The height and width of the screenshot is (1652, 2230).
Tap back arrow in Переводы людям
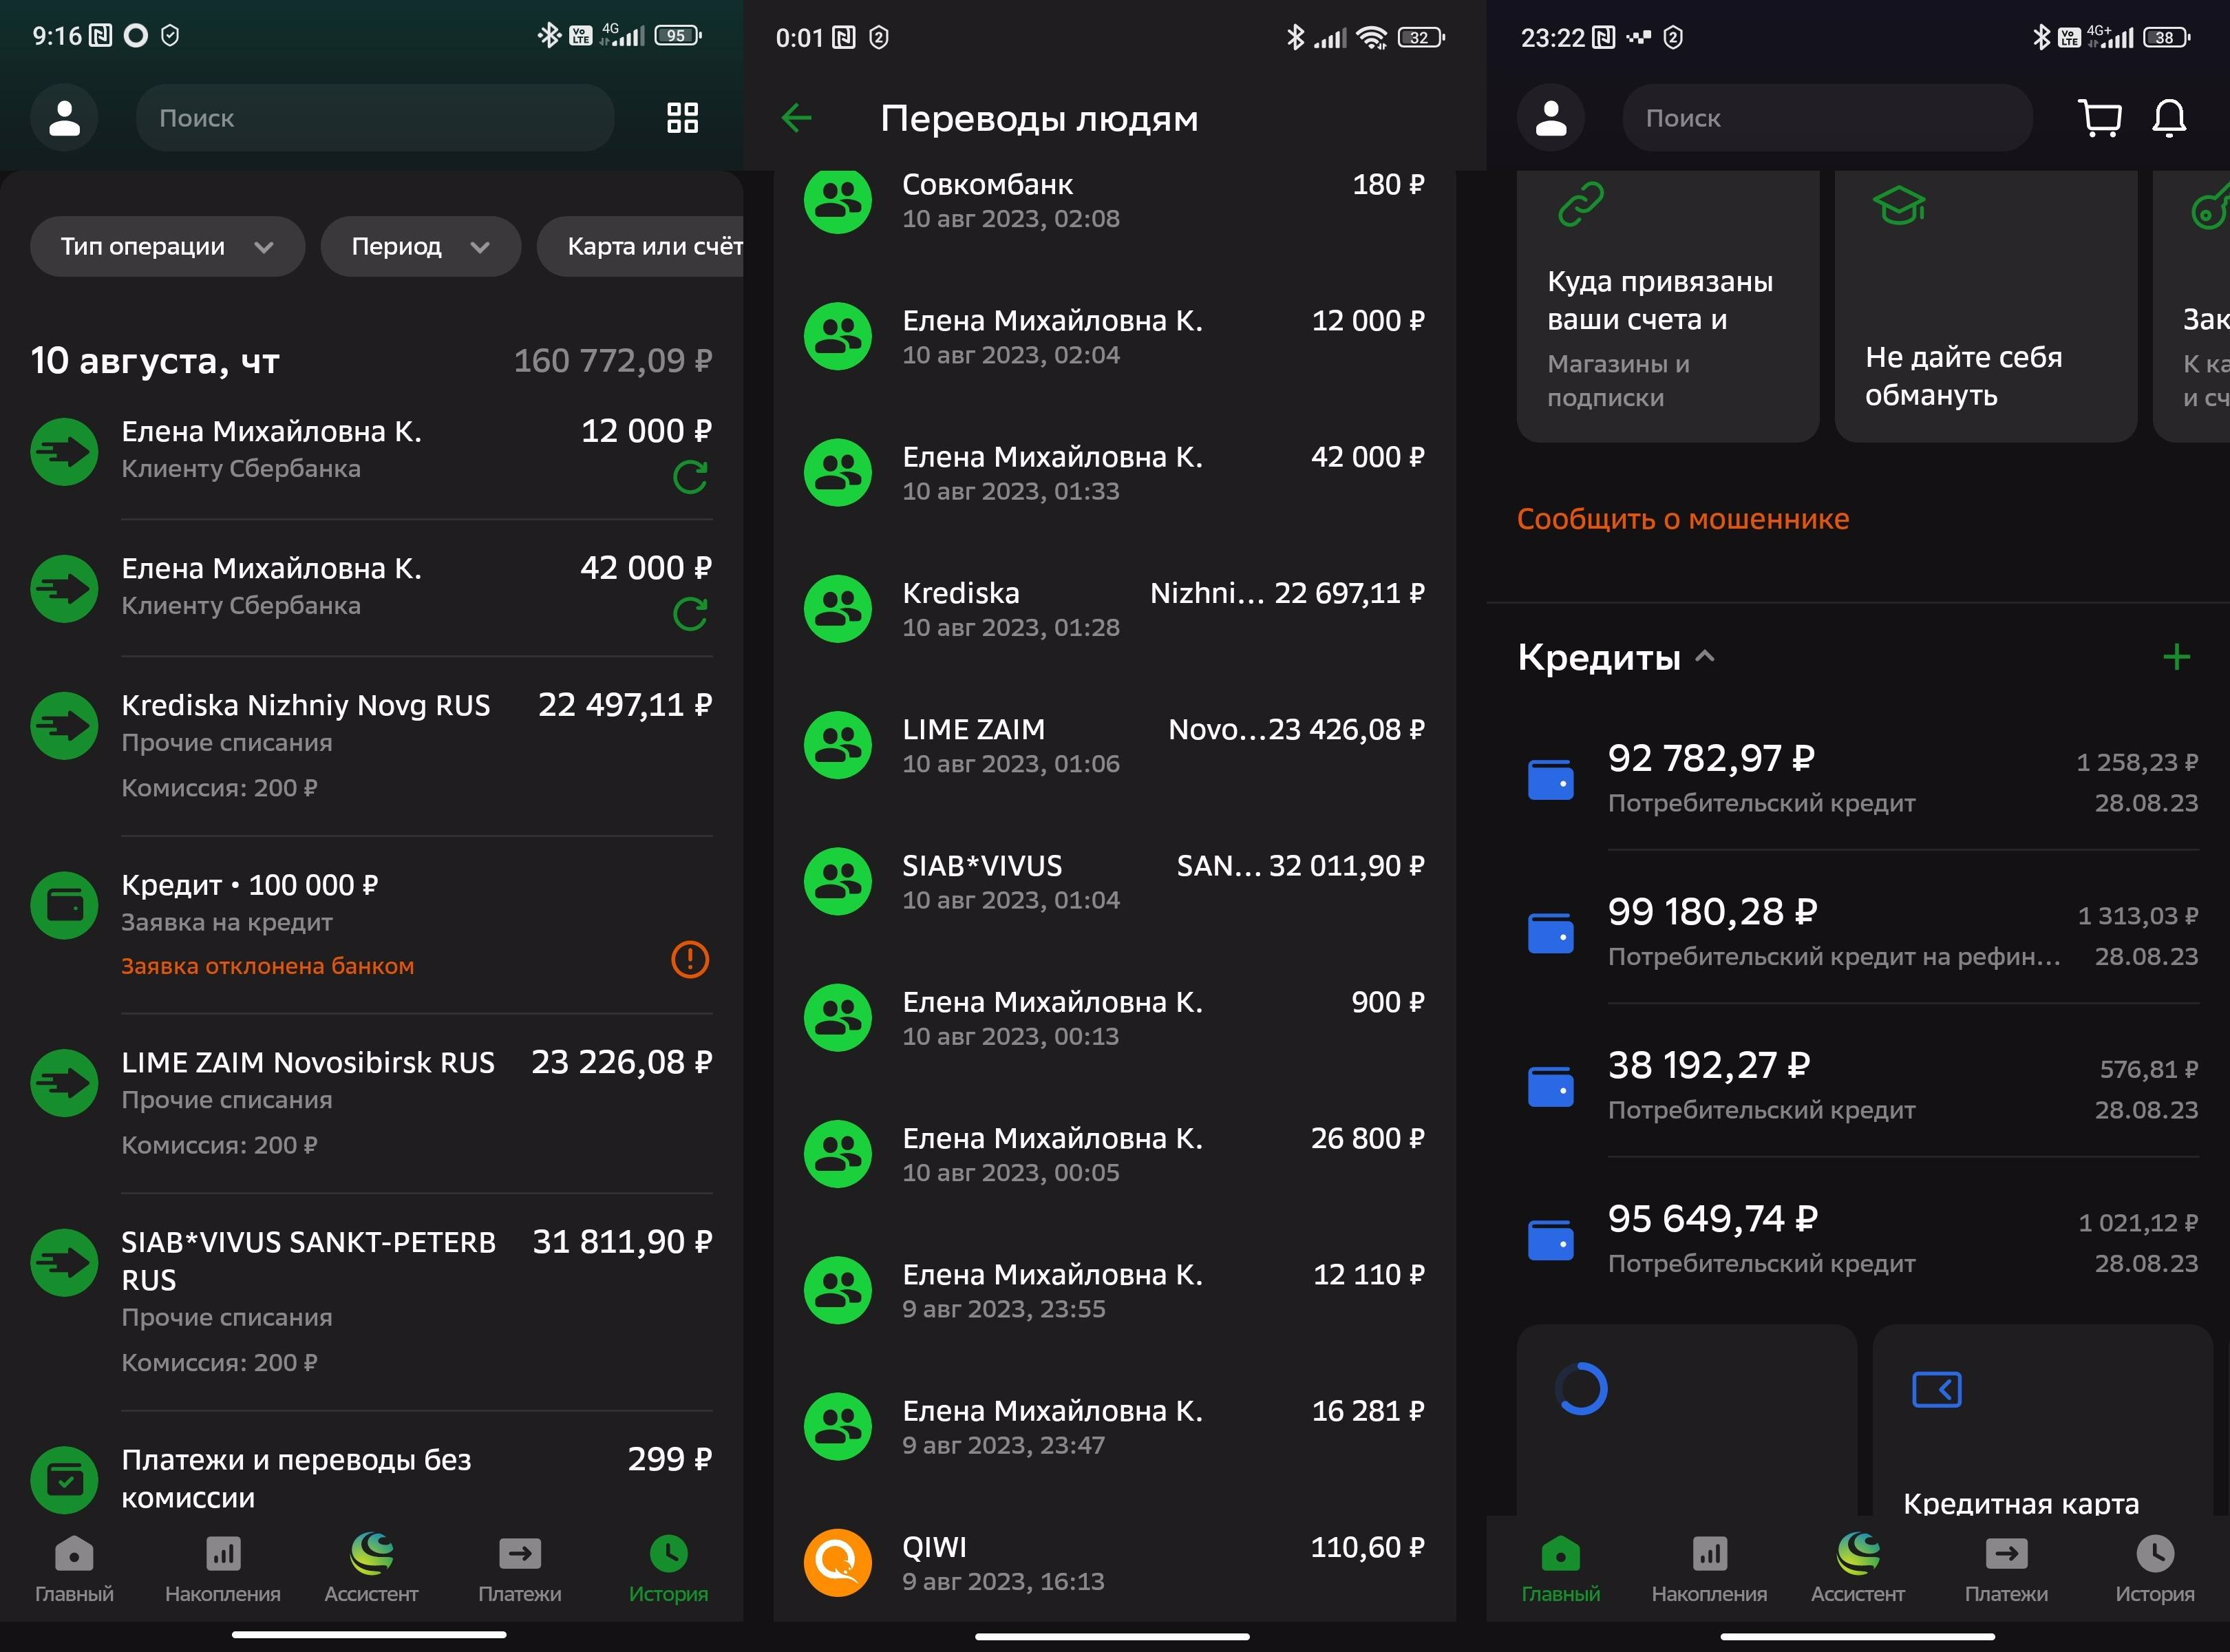pyautogui.click(x=797, y=118)
